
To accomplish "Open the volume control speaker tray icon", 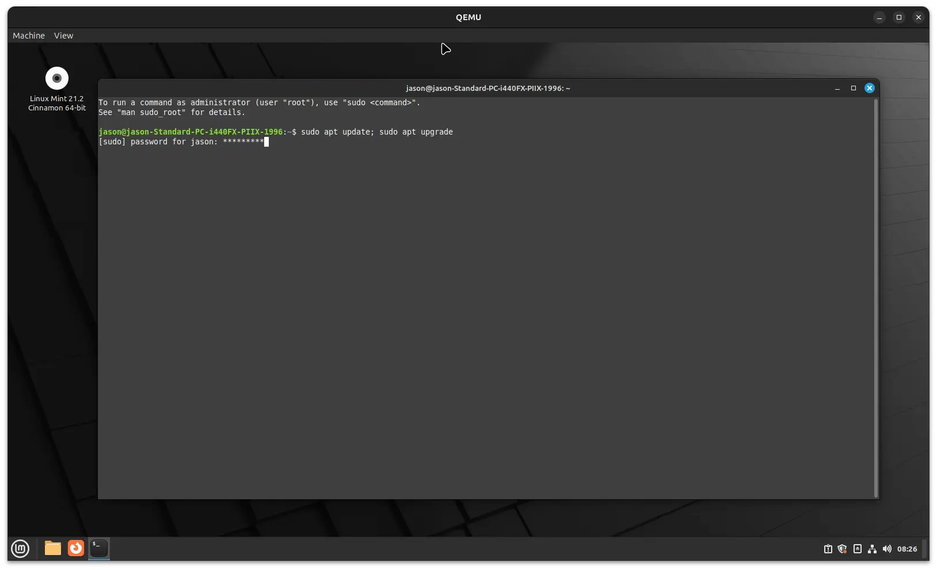I will tap(886, 549).
